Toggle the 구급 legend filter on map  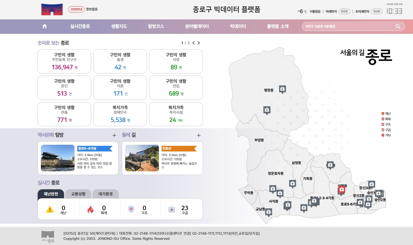tap(386, 130)
